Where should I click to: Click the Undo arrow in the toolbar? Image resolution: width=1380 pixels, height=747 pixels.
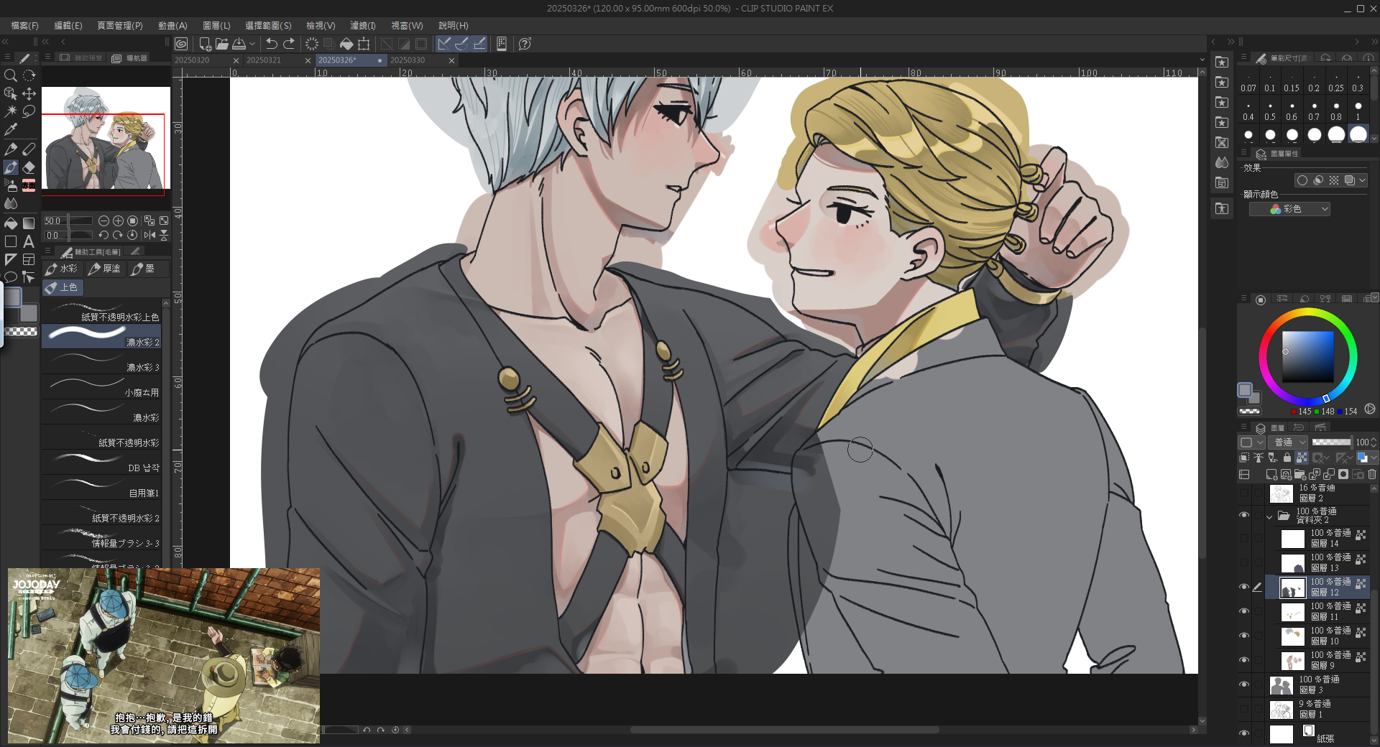pyautogui.click(x=272, y=44)
